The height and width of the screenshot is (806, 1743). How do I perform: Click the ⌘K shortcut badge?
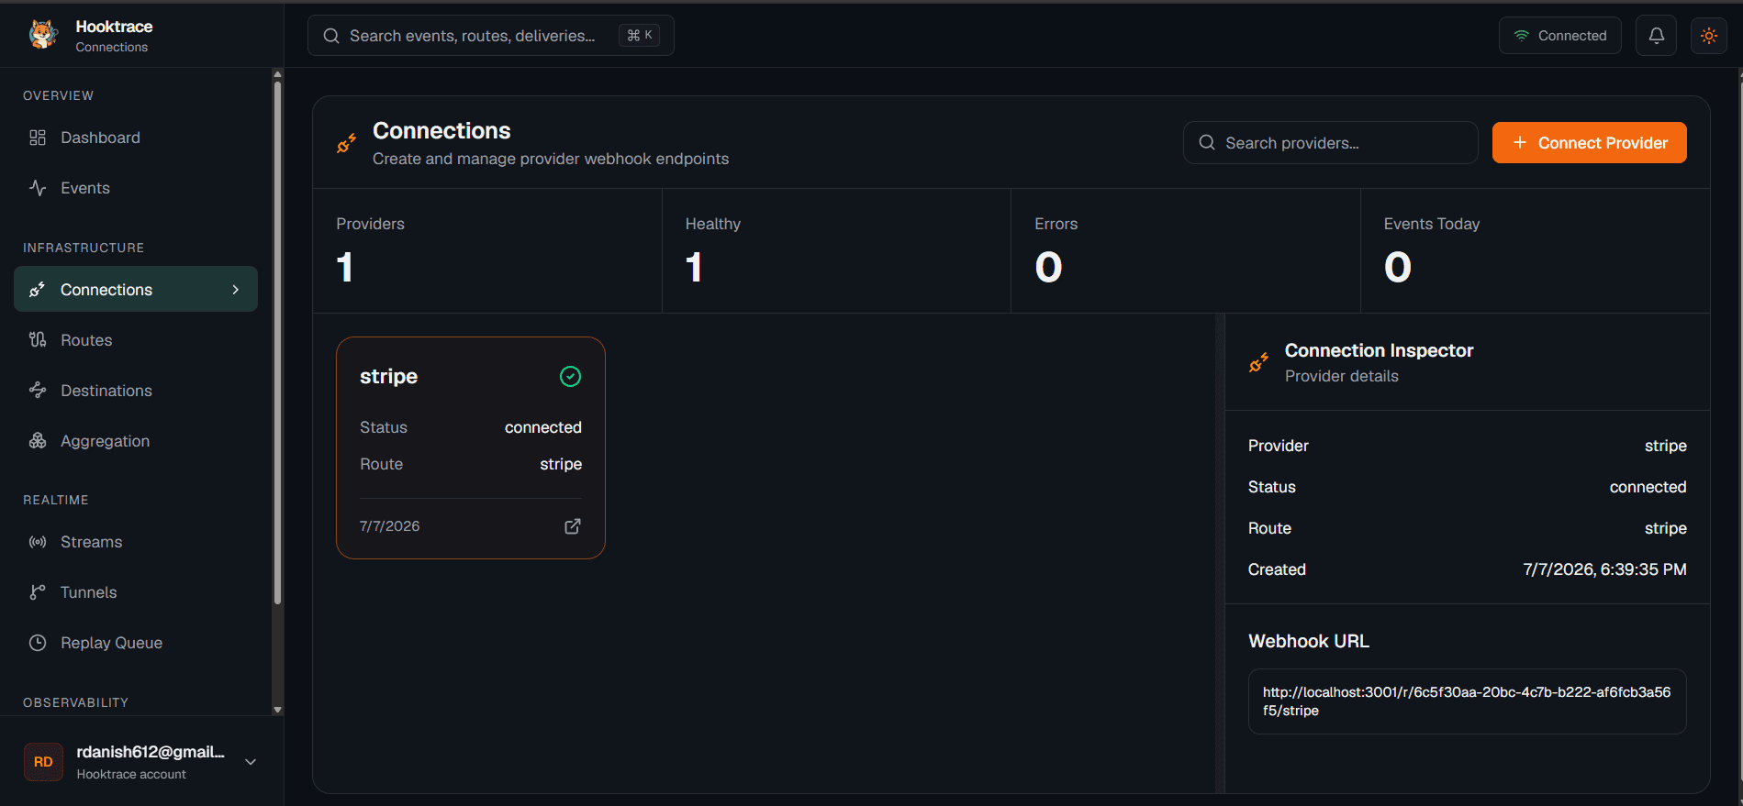[639, 35]
